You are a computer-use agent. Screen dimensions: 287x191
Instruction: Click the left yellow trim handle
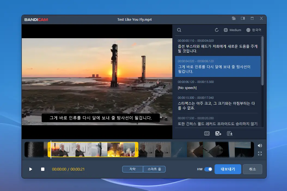49,150
